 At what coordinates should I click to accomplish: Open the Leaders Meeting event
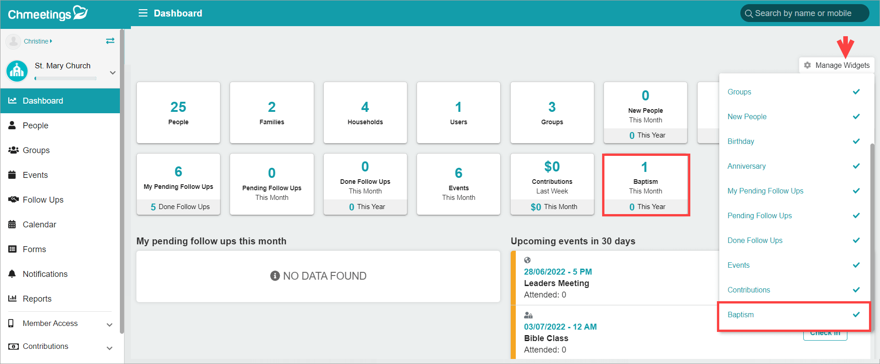click(x=557, y=283)
